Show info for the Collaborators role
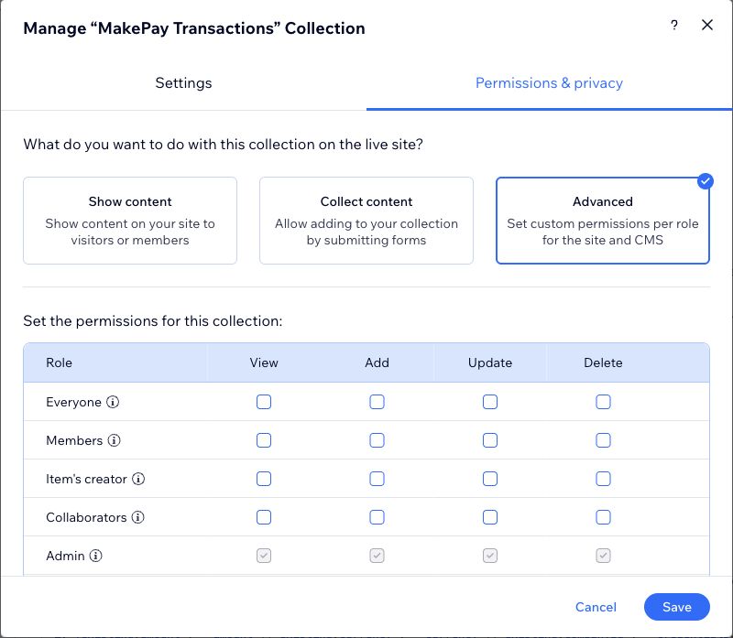The image size is (733, 638). point(138,517)
